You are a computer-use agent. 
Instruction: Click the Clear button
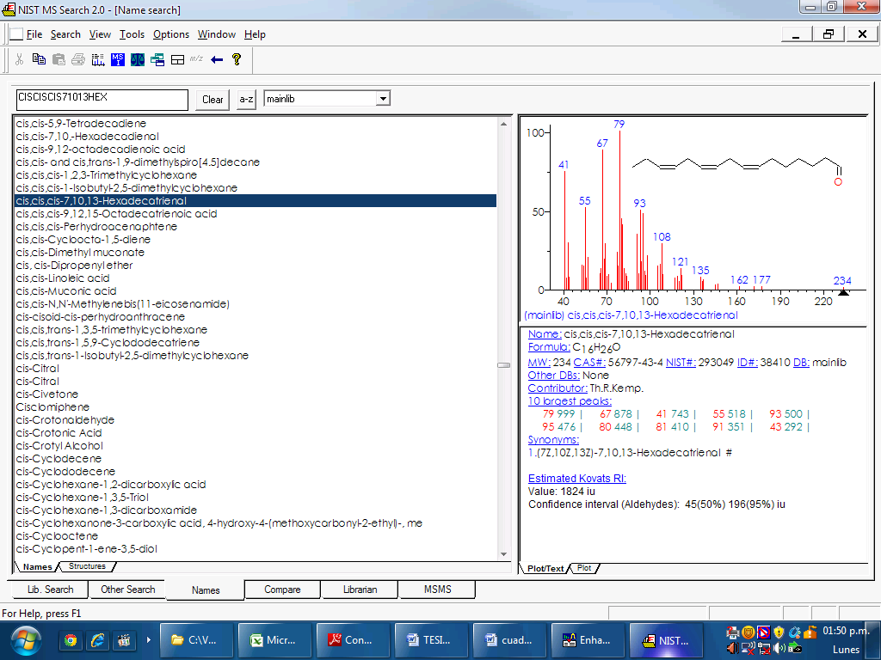point(213,100)
